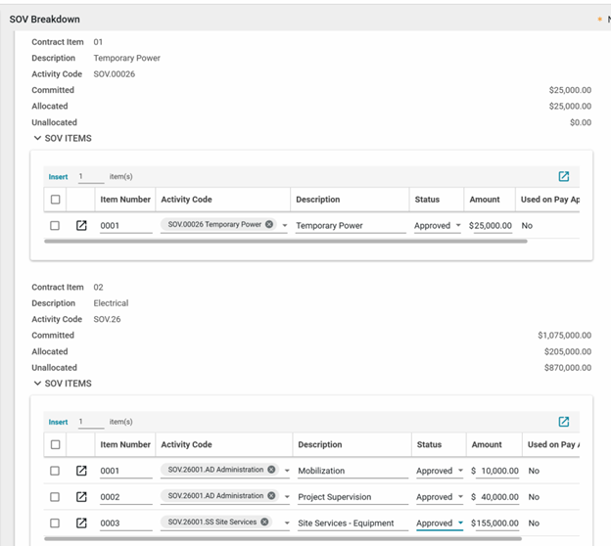Collapse SOV ITEMS under Temporary Power
The width and height of the screenshot is (611, 546).
[37, 139]
